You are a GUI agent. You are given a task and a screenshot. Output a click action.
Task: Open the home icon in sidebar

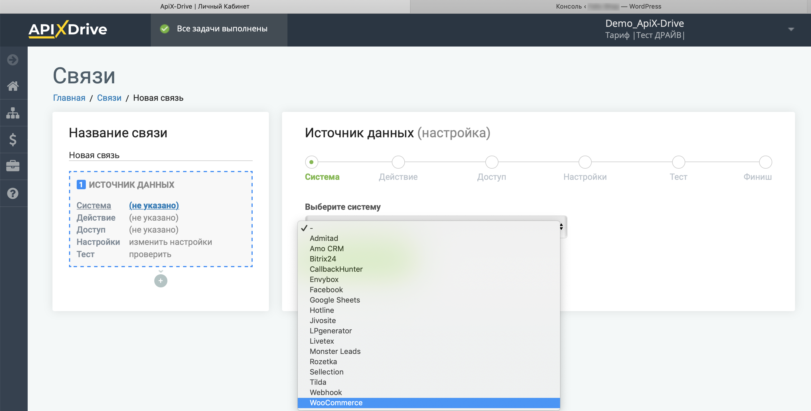click(x=13, y=86)
